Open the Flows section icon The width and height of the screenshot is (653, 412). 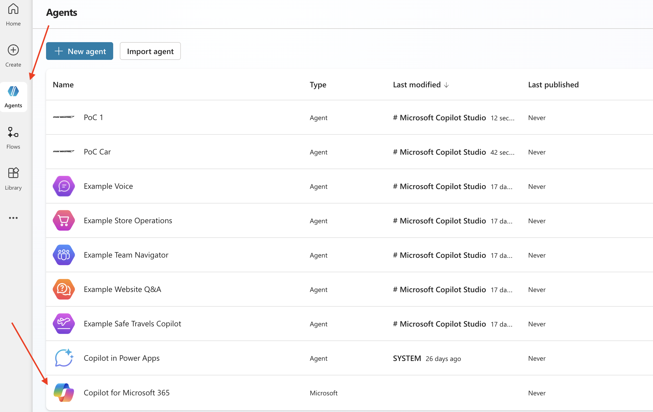point(13,132)
